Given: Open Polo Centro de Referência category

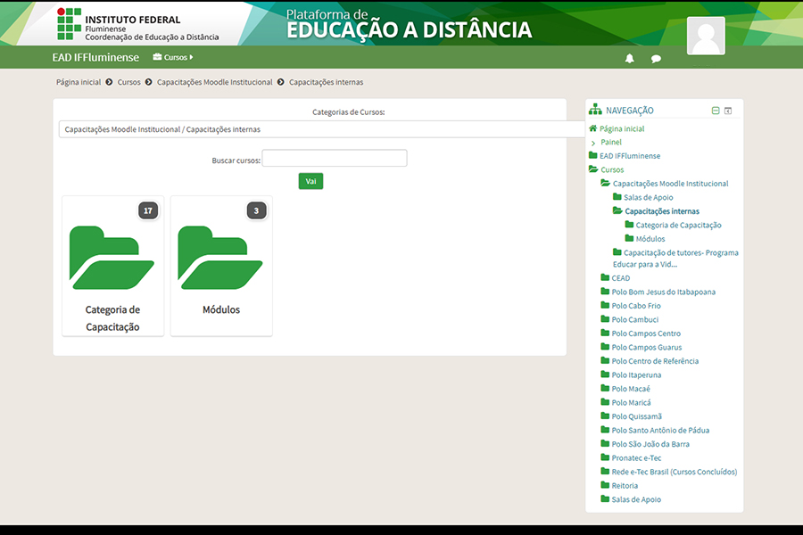Looking at the screenshot, I should pos(655,361).
